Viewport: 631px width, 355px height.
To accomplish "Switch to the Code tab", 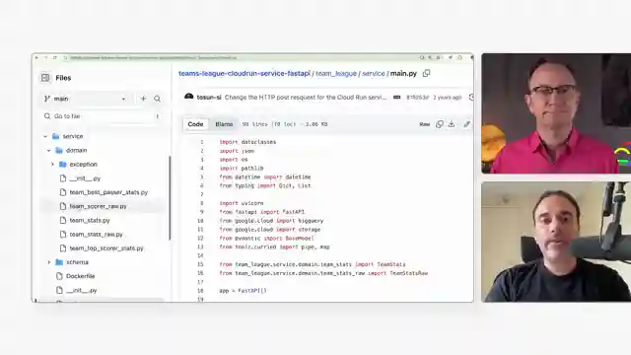I will (195, 124).
